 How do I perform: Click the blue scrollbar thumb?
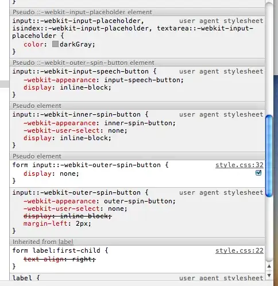click(x=269, y=156)
